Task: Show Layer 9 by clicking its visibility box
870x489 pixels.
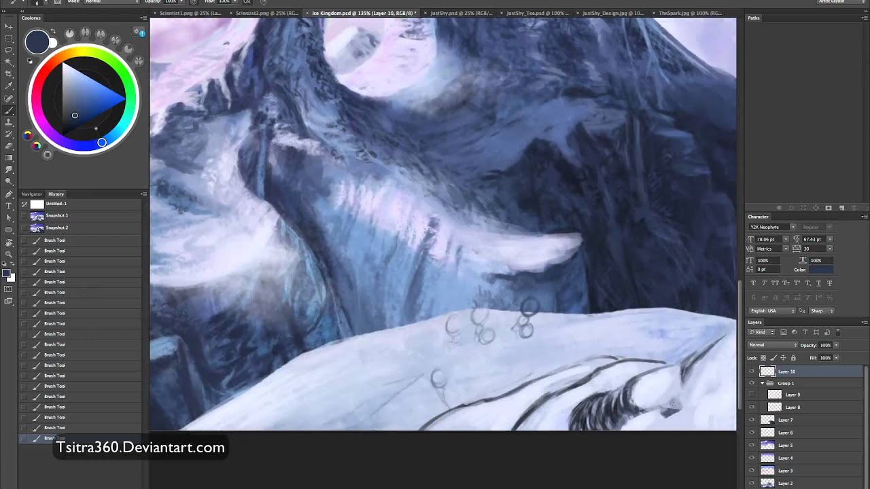Action: click(752, 395)
